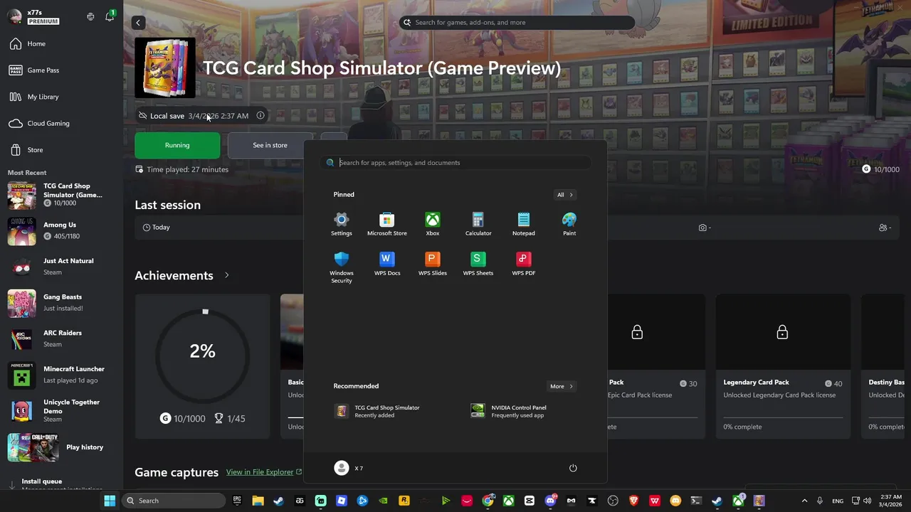
Task: Expand More recommended items
Action: [561, 386]
